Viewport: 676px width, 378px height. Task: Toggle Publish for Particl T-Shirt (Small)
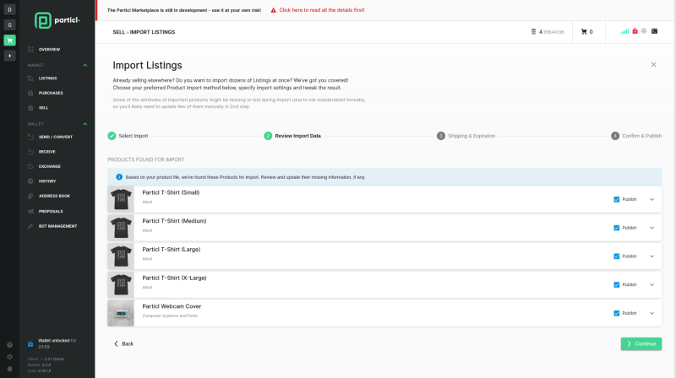(x=617, y=199)
